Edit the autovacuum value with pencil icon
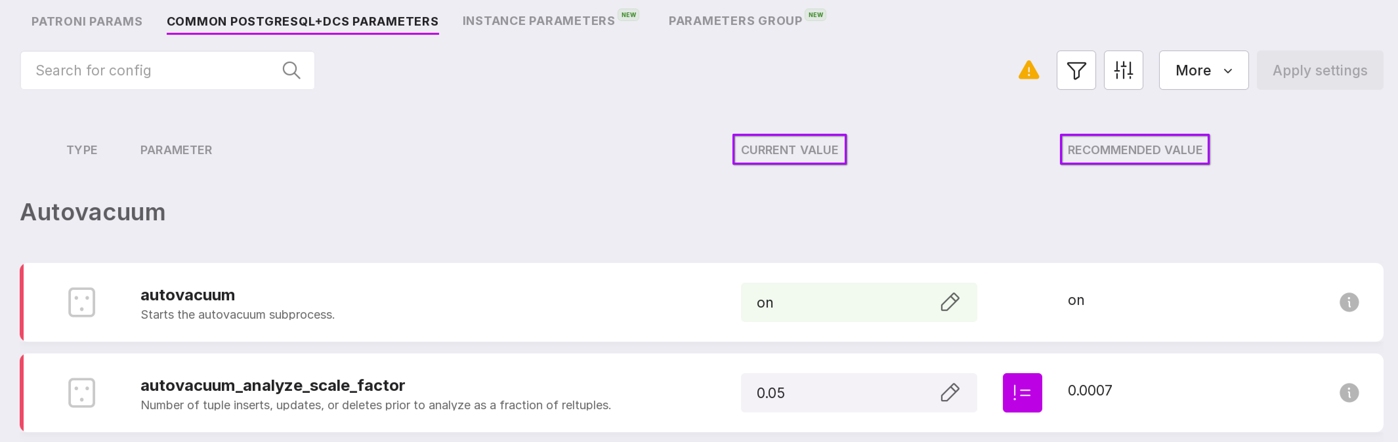This screenshot has height=442, width=1398. 949,302
